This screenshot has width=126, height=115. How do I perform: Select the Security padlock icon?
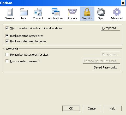87,12
